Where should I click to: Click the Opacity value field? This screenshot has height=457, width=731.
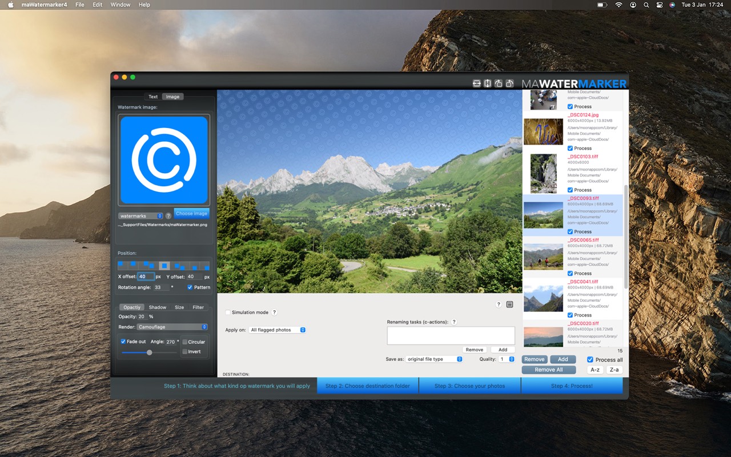pyautogui.click(x=142, y=316)
